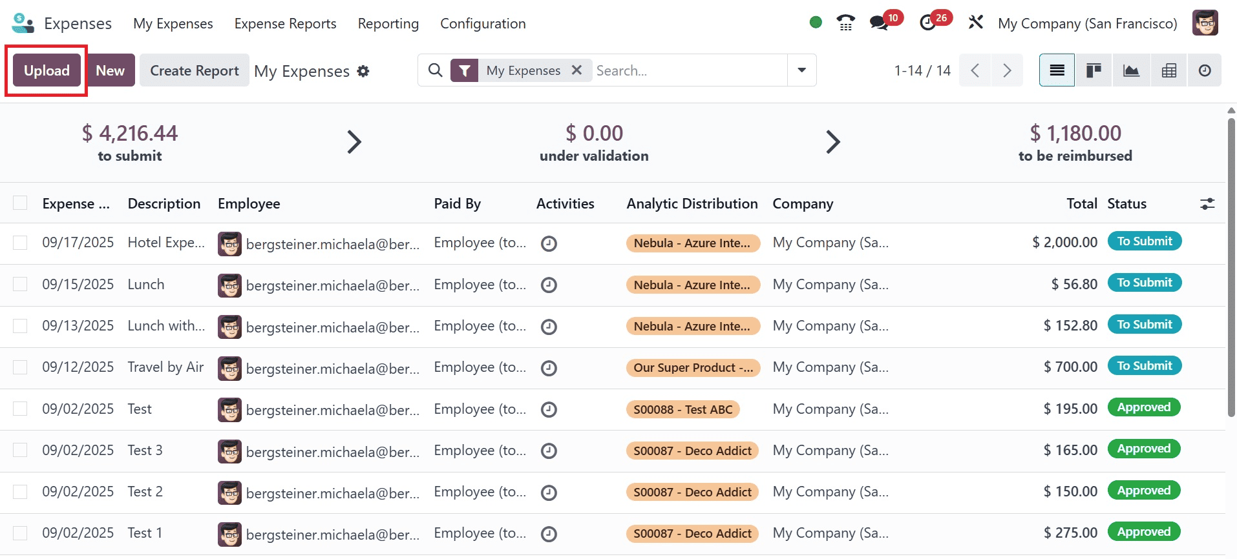This screenshot has width=1237, height=559.
Task: Go to the next page of records
Action: tap(1007, 70)
